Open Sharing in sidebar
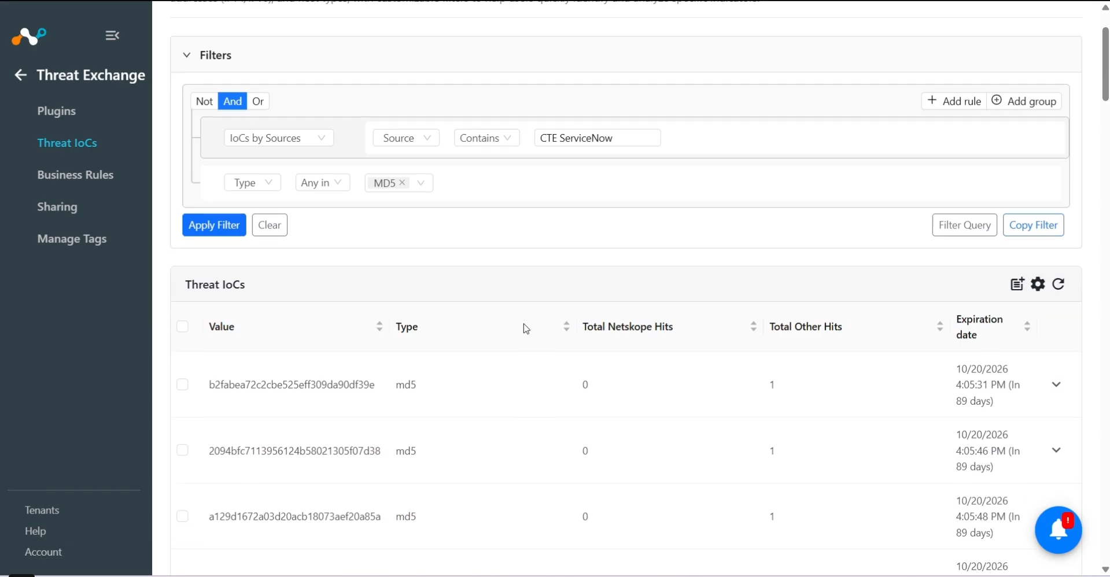This screenshot has width=1110, height=577. 57,207
